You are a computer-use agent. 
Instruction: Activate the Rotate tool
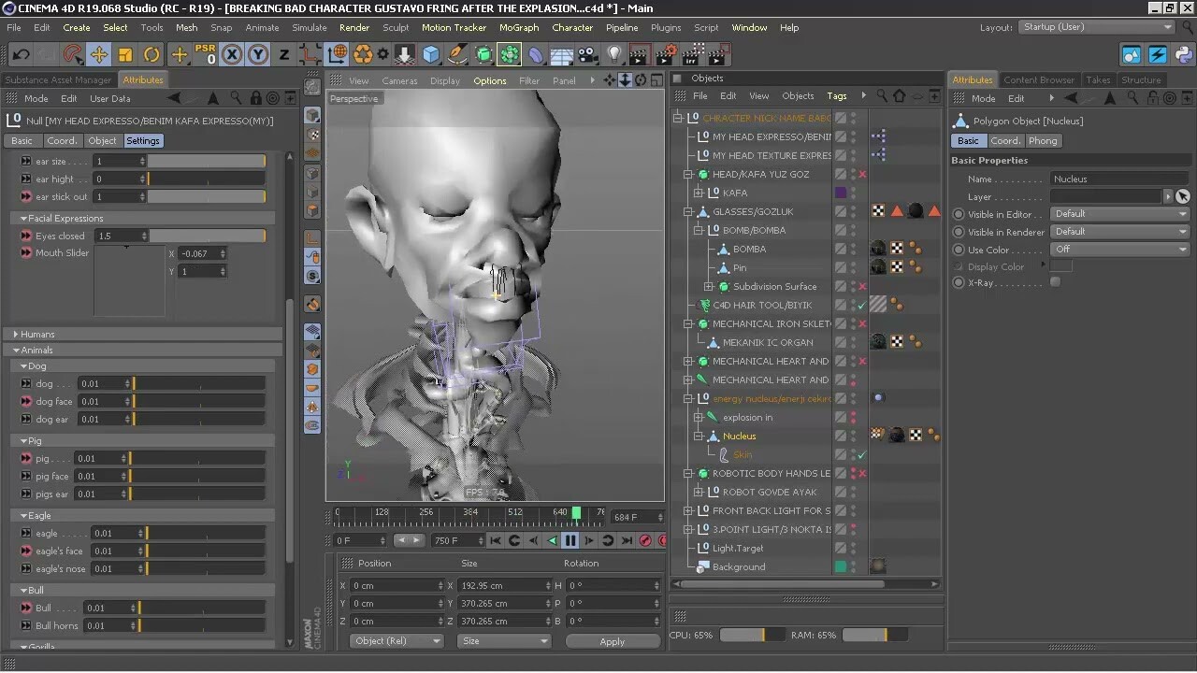point(151,55)
